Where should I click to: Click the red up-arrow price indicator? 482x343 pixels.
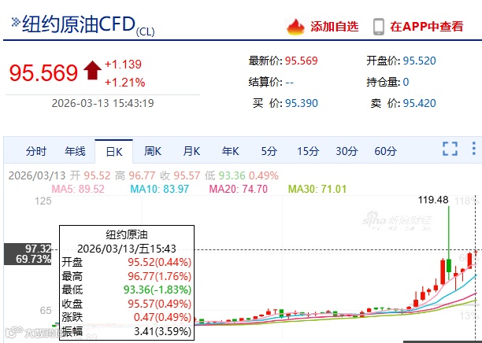click(x=92, y=70)
